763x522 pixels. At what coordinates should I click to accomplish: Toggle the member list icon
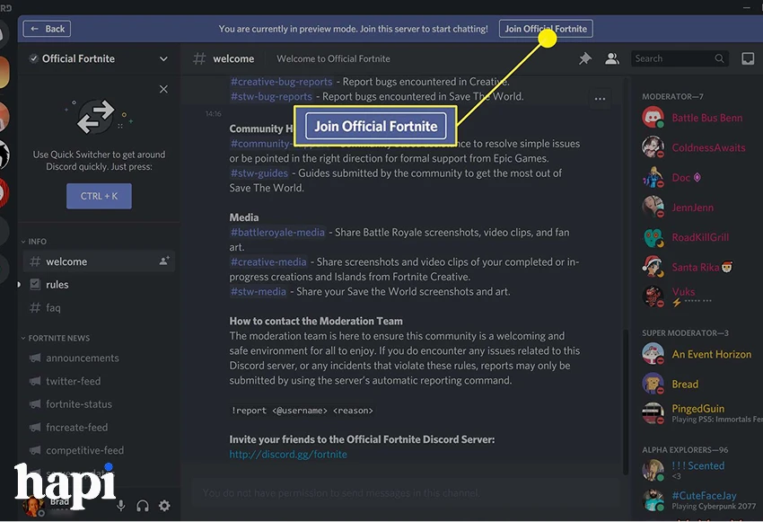click(612, 59)
